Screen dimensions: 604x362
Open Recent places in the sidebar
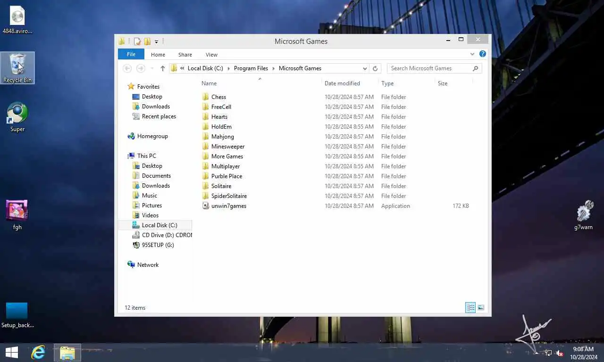tap(154, 116)
